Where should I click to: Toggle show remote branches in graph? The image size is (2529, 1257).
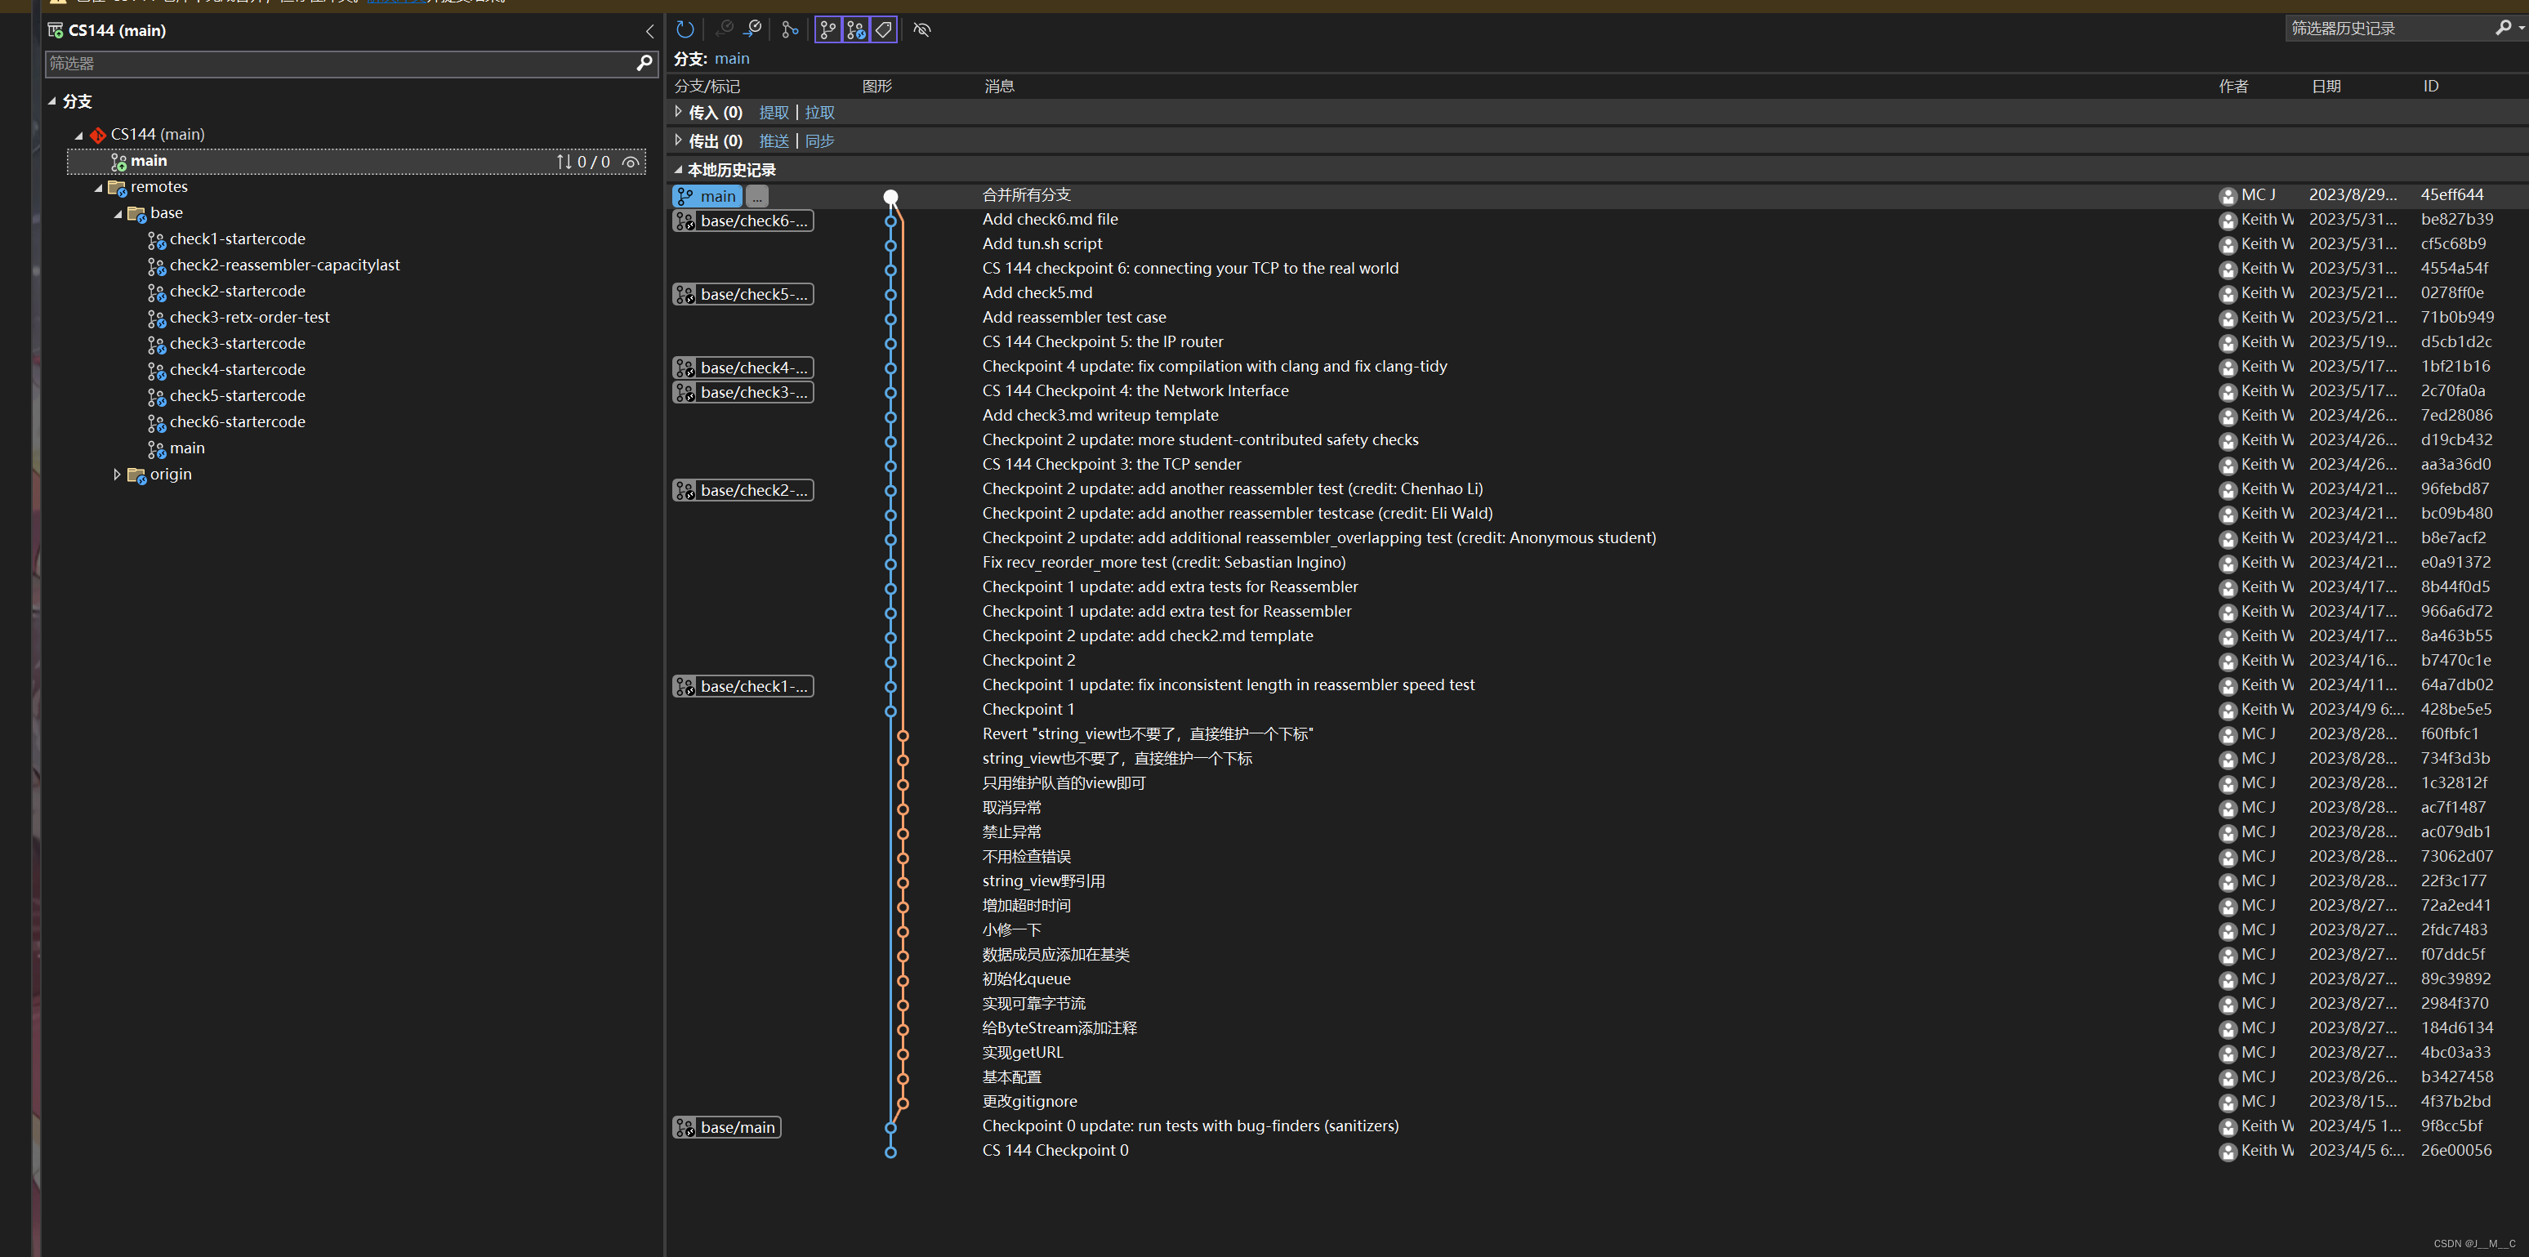[856, 29]
